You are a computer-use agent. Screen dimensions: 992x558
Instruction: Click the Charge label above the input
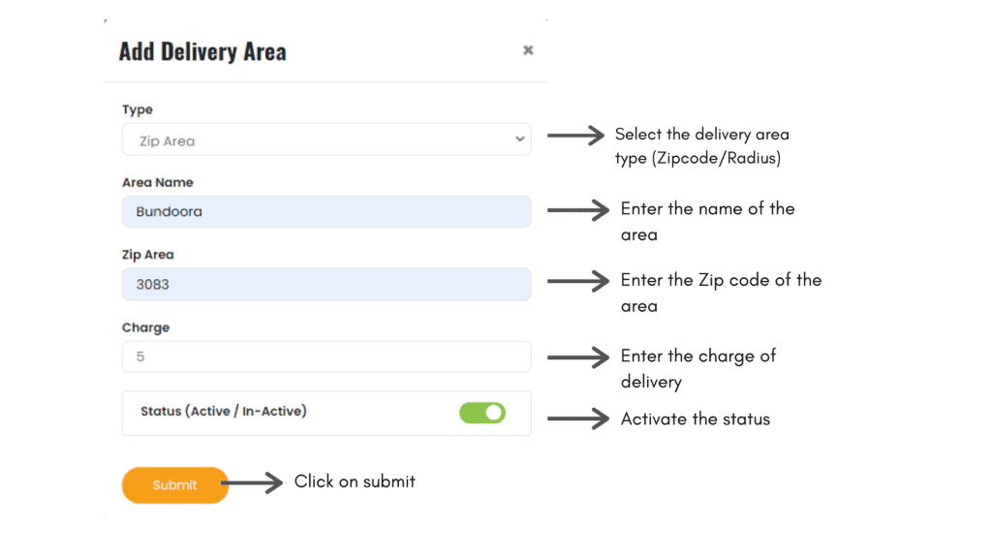(x=146, y=327)
